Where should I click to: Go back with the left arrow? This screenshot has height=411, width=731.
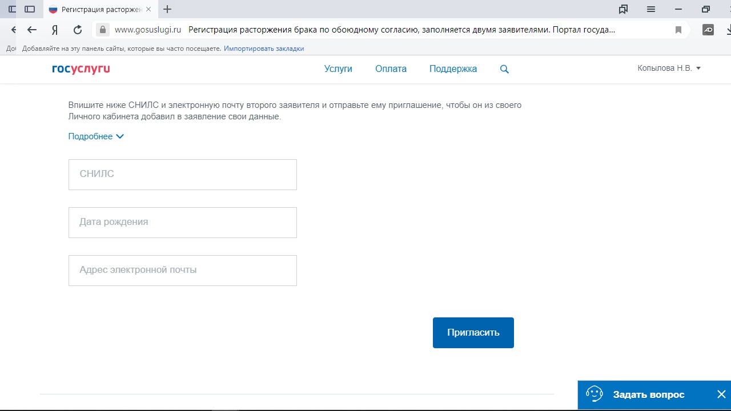pyautogui.click(x=32, y=30)
